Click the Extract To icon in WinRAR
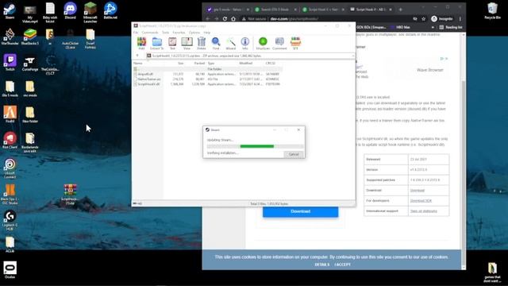 point(157,43)
